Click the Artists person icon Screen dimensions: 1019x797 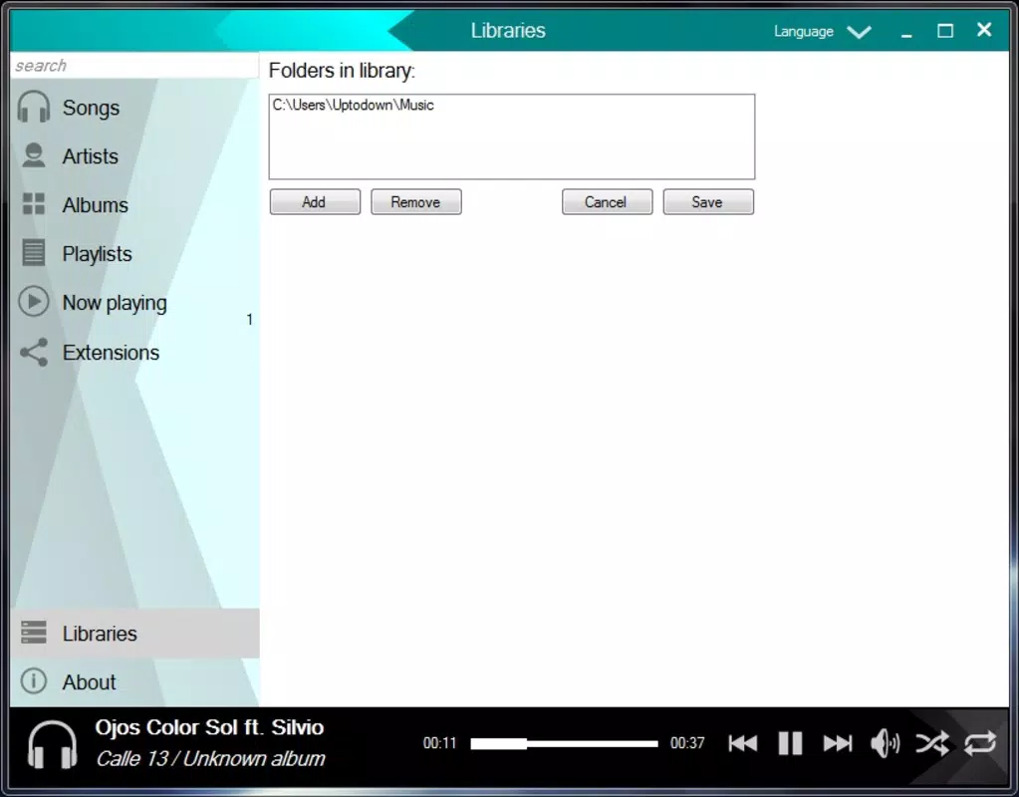click(x=34, y=156)
